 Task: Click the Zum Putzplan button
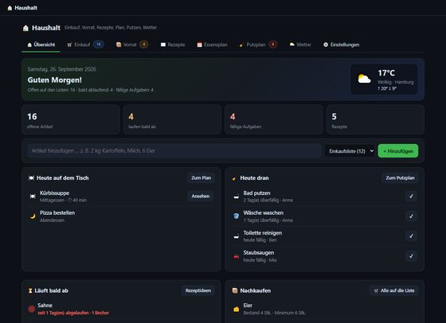pyautogui.click(x=400, y=178)
